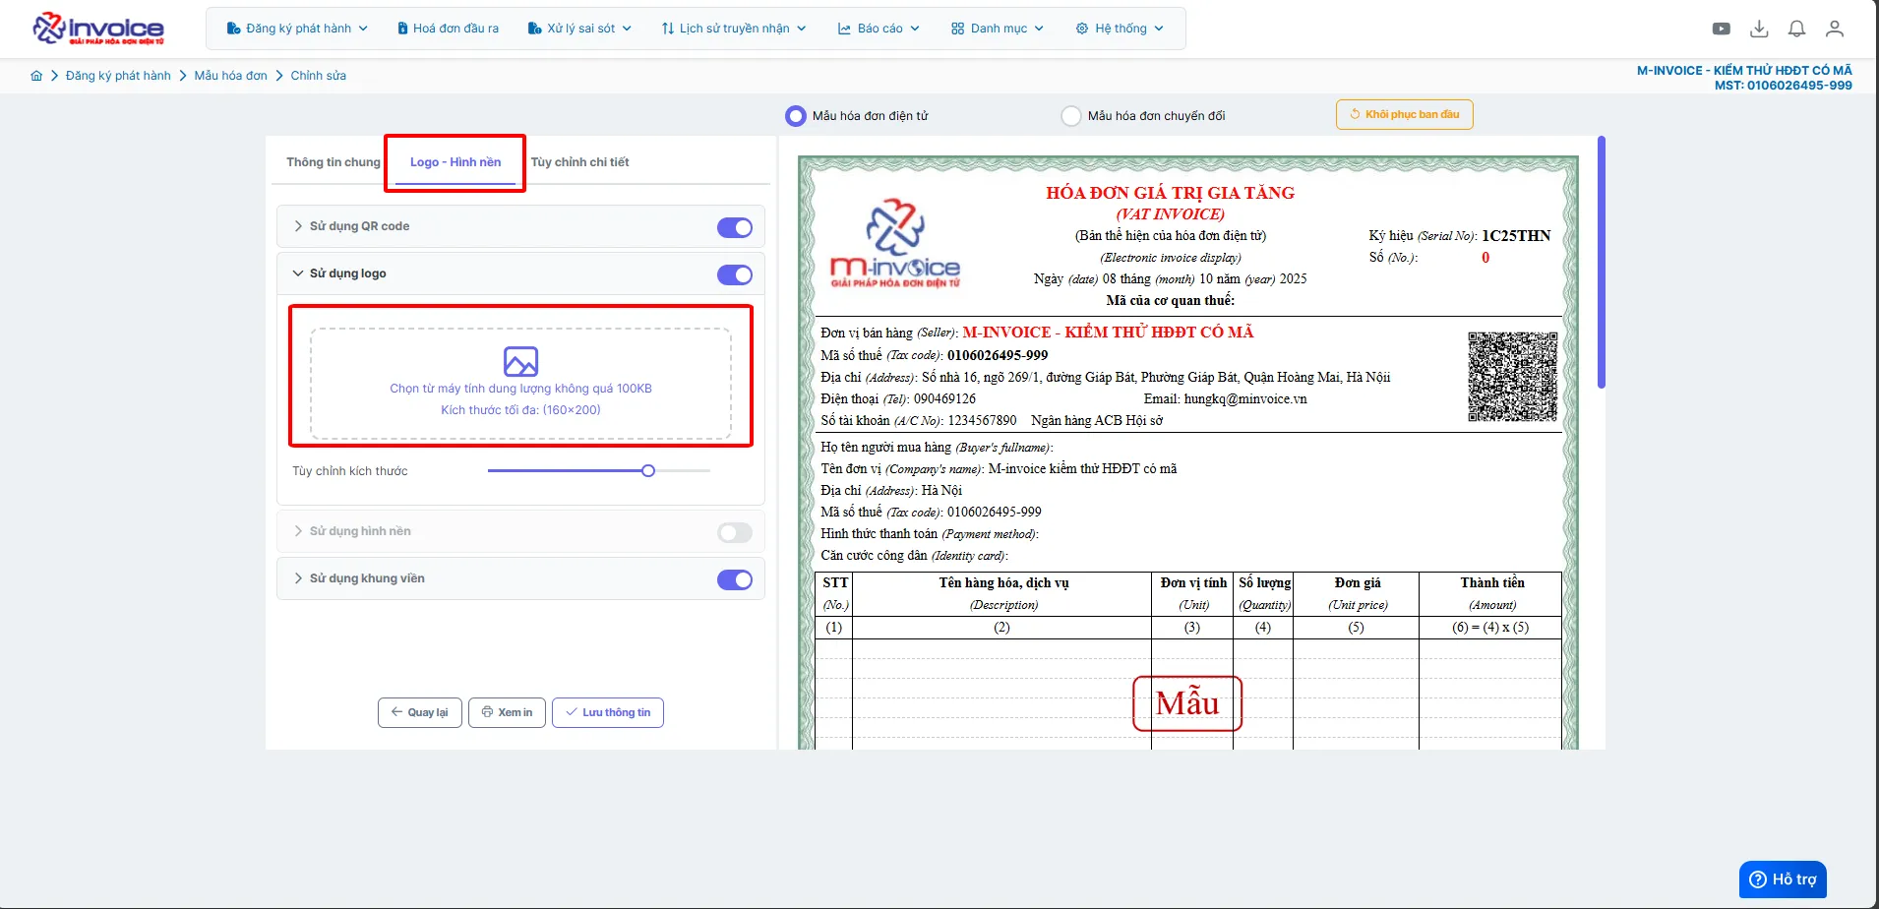The image size is (1879, 909).
Task: Click seller tax code 0106026495-999 on the Mã số thuế line under Đơn vị bán hàng
Action: (x=998, y=355)
